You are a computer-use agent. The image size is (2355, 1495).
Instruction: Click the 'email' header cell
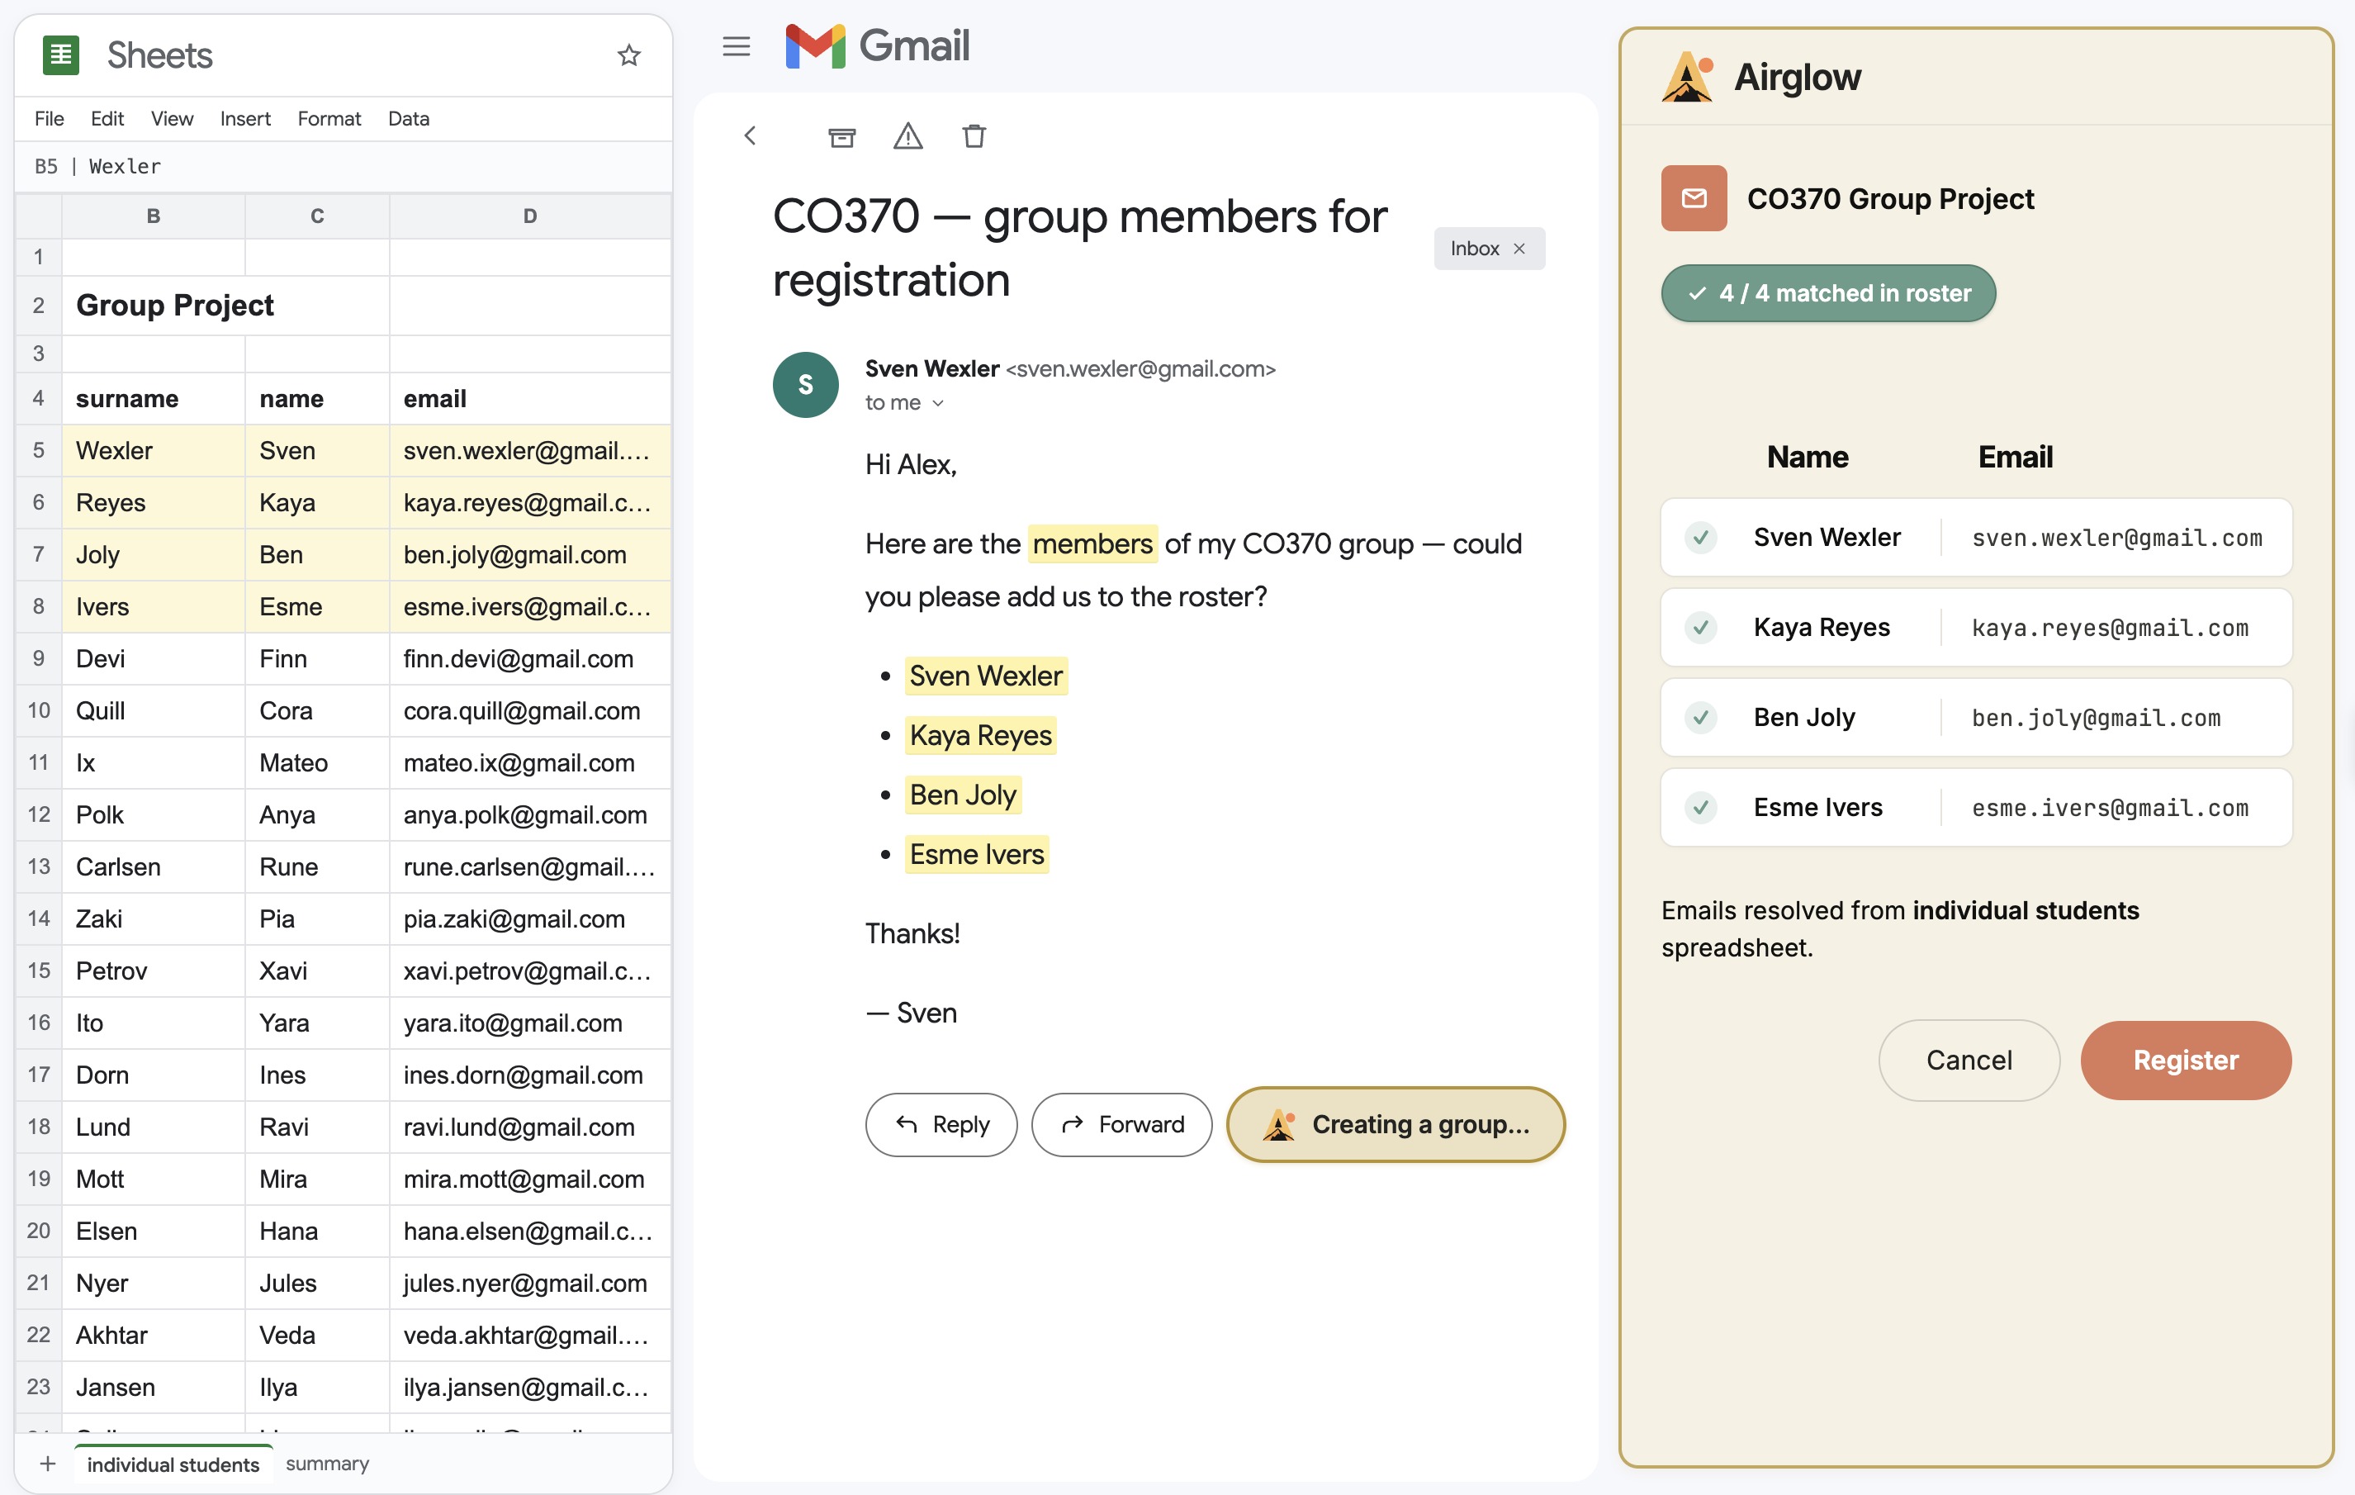tap(530, 398)
